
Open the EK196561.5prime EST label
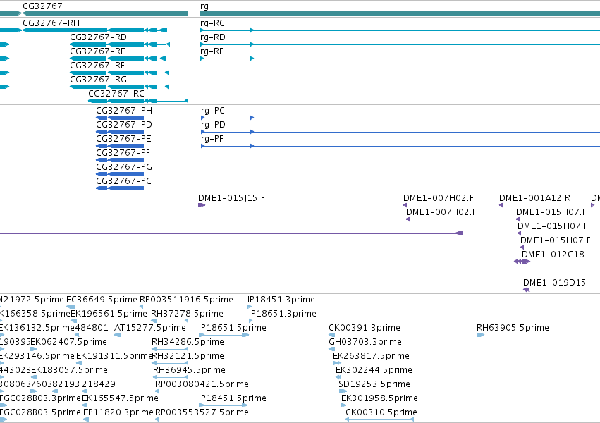pyautogui.click(x=109, y=314)
